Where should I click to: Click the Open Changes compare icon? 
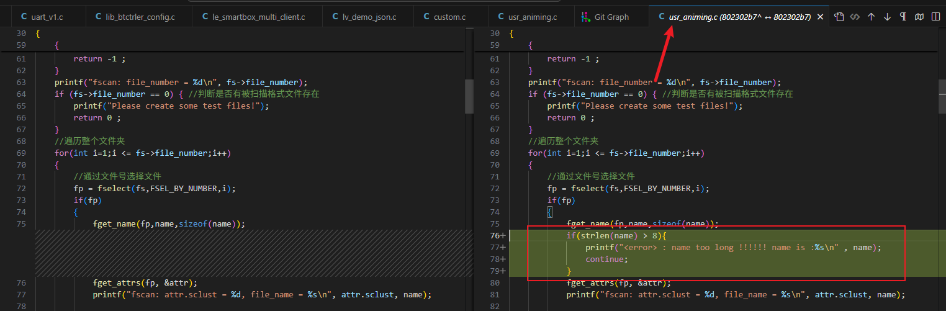point(855,17)
